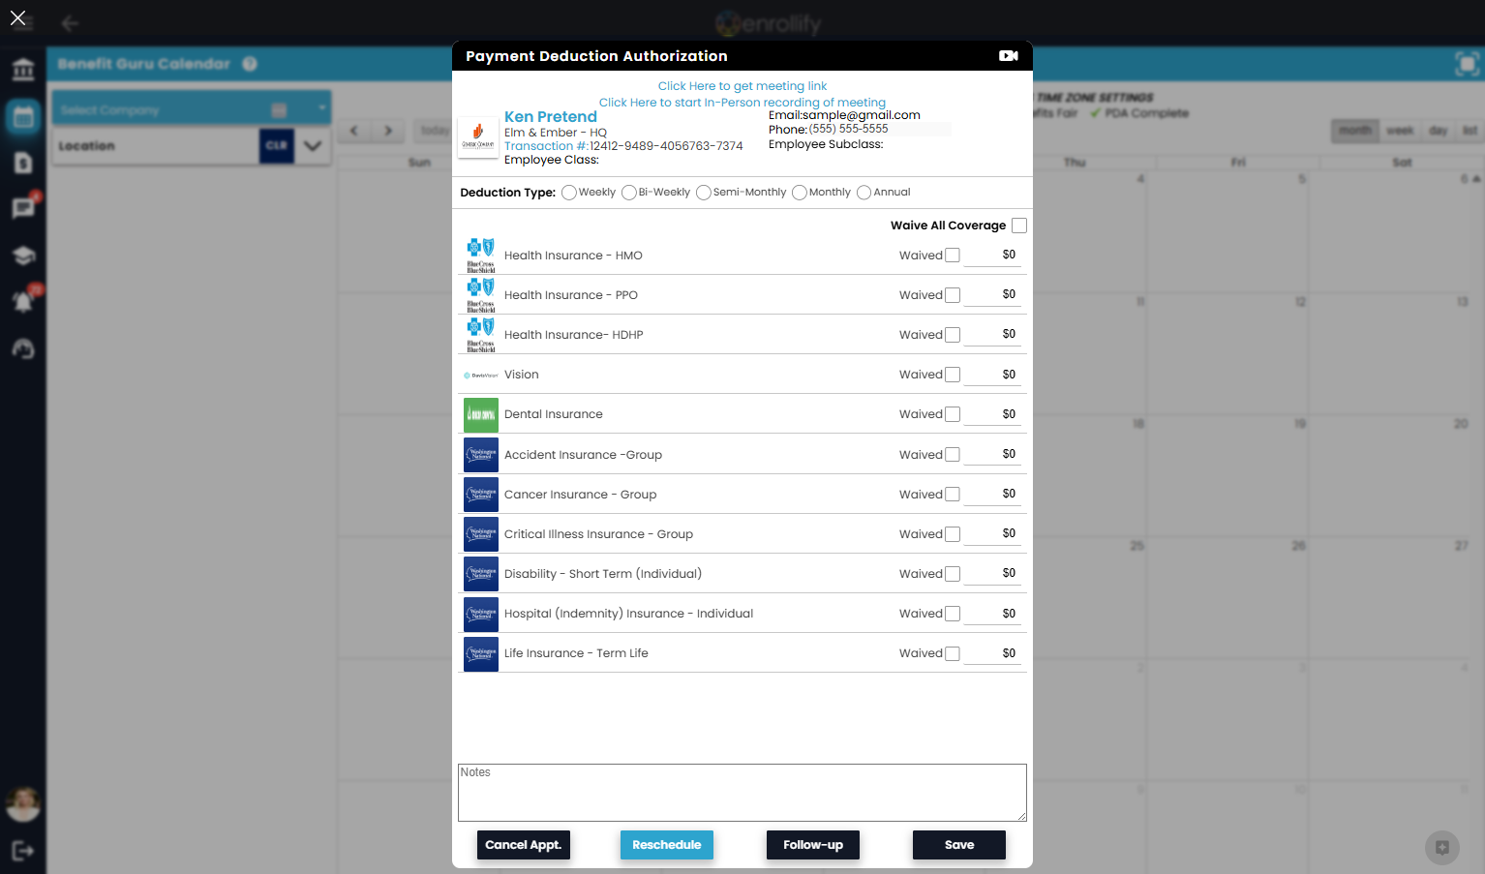Image resolution: width=1485 pixels, height=874 pixels.
Task: Go to next month arrow in calendar
Action: 388,131
